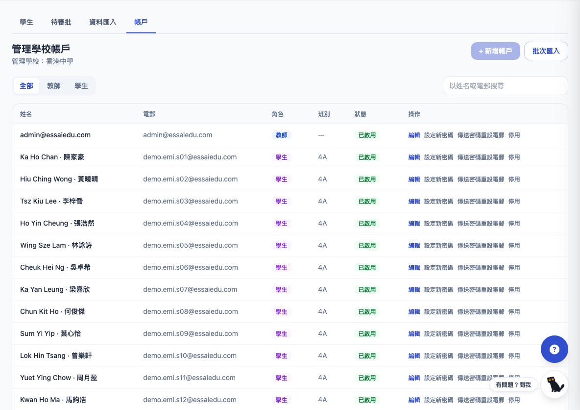The height and width of the screenshot is (410, 580).
Task: Focus the name or email search field
Action: (x=505, y=86)
